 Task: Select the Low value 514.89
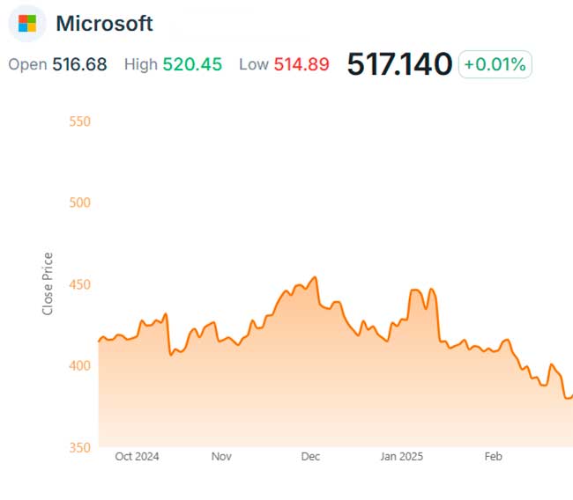[302, 64]
